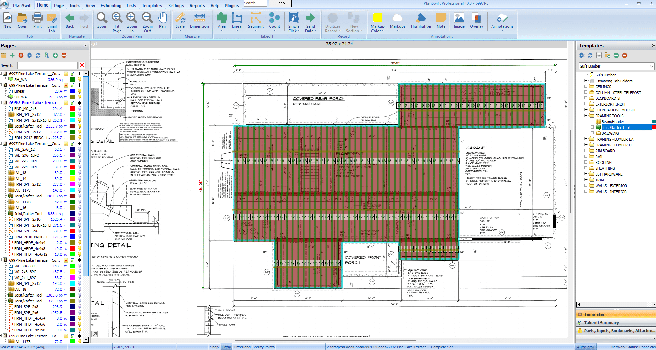Select the Linear measurement tool
The image size is (656, 350).
coord(237,21)
